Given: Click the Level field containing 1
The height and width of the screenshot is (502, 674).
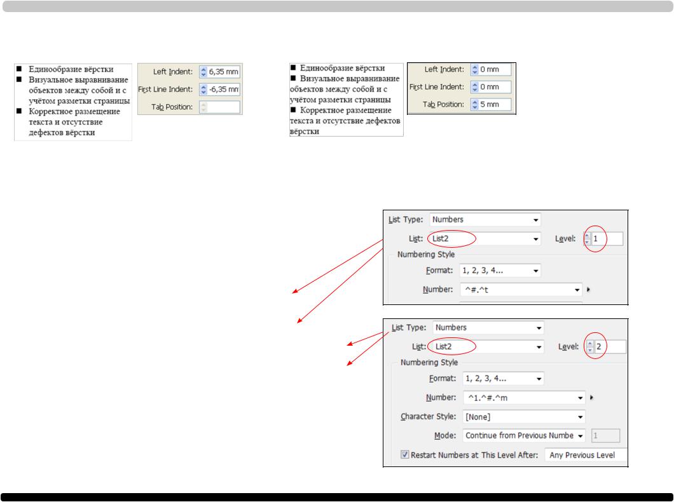Looking at the screenshot, I should click(x=607, y=239).
